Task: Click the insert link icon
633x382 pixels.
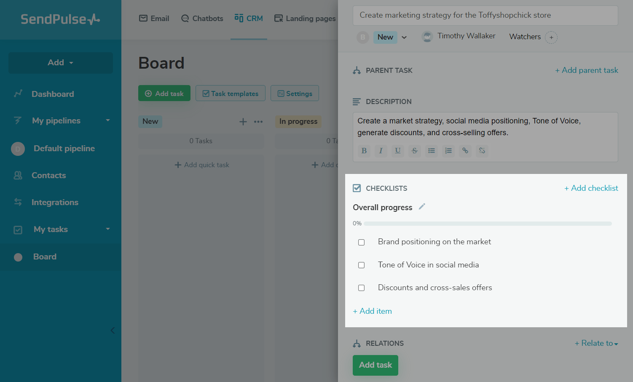Action: pyautogui.click(x=465, y=151)
